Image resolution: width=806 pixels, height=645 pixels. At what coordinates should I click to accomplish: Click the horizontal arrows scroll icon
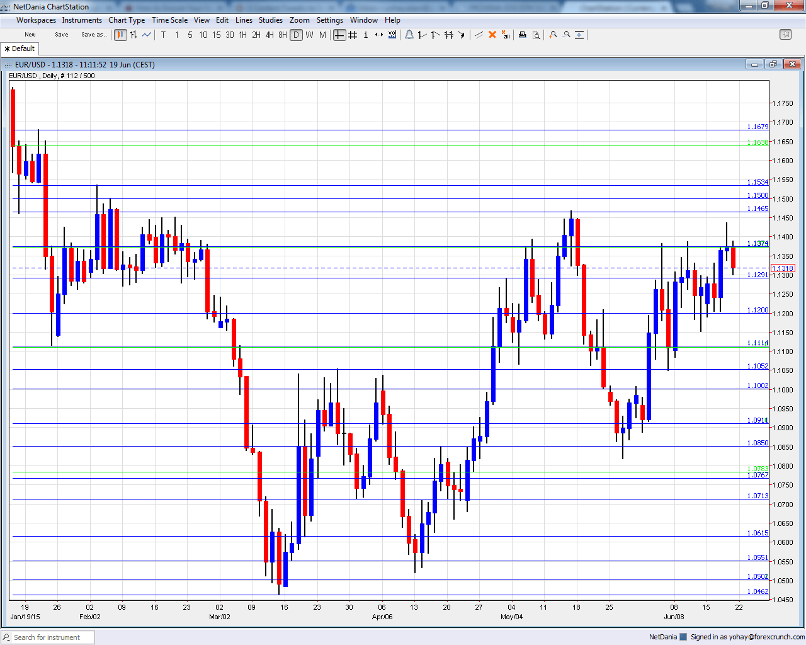click(379, 35)
